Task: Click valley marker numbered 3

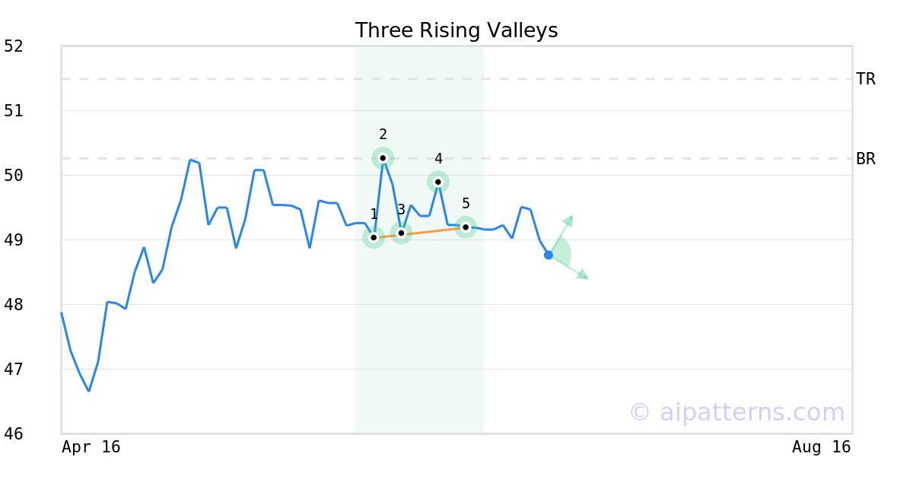Action: coord(401,233)
